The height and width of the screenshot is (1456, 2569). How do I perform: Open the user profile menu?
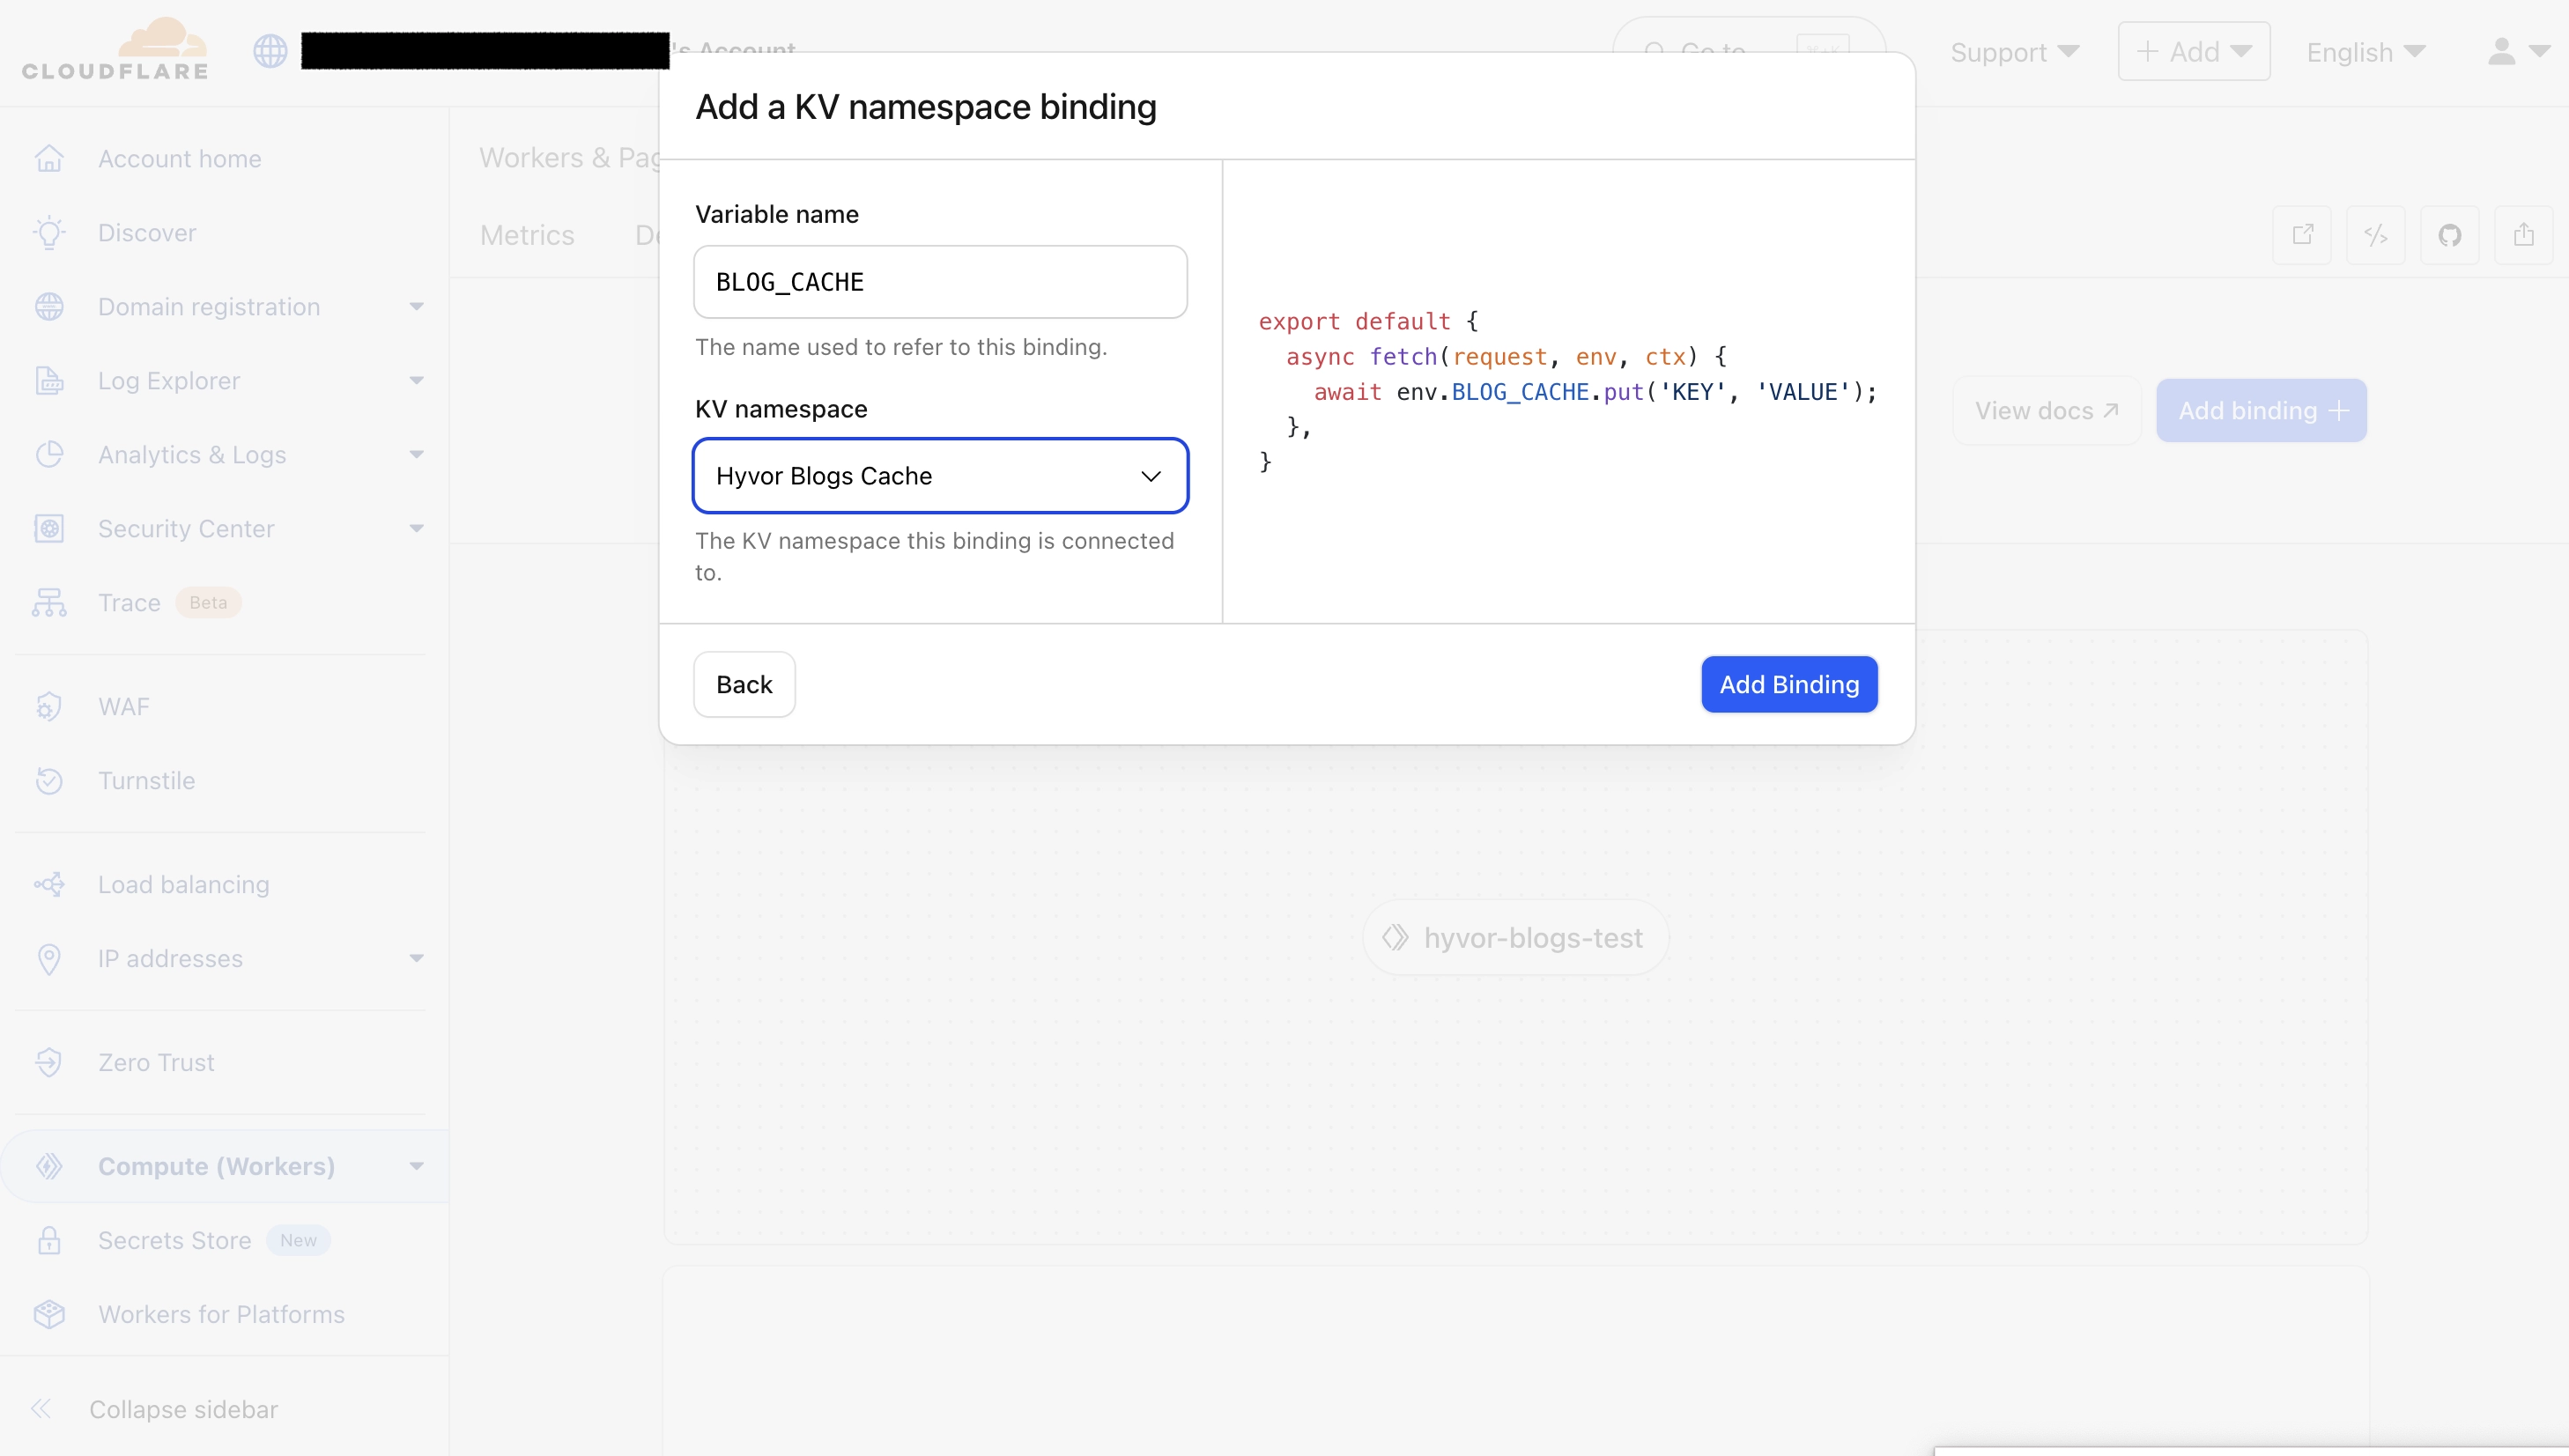2517,51
